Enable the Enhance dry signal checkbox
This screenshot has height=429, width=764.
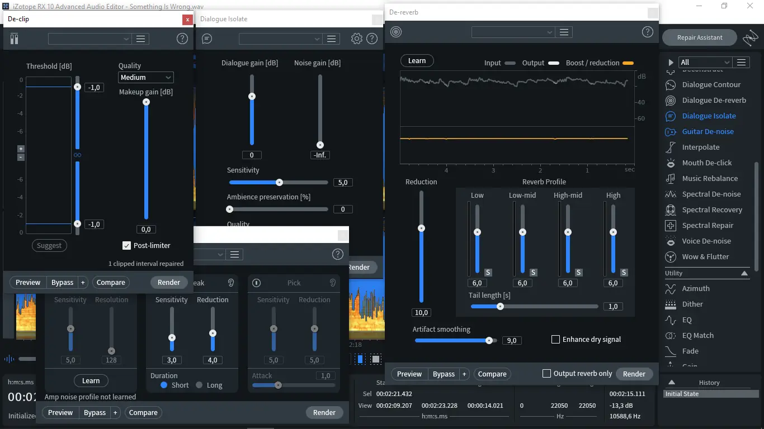[x=555, y=339]
